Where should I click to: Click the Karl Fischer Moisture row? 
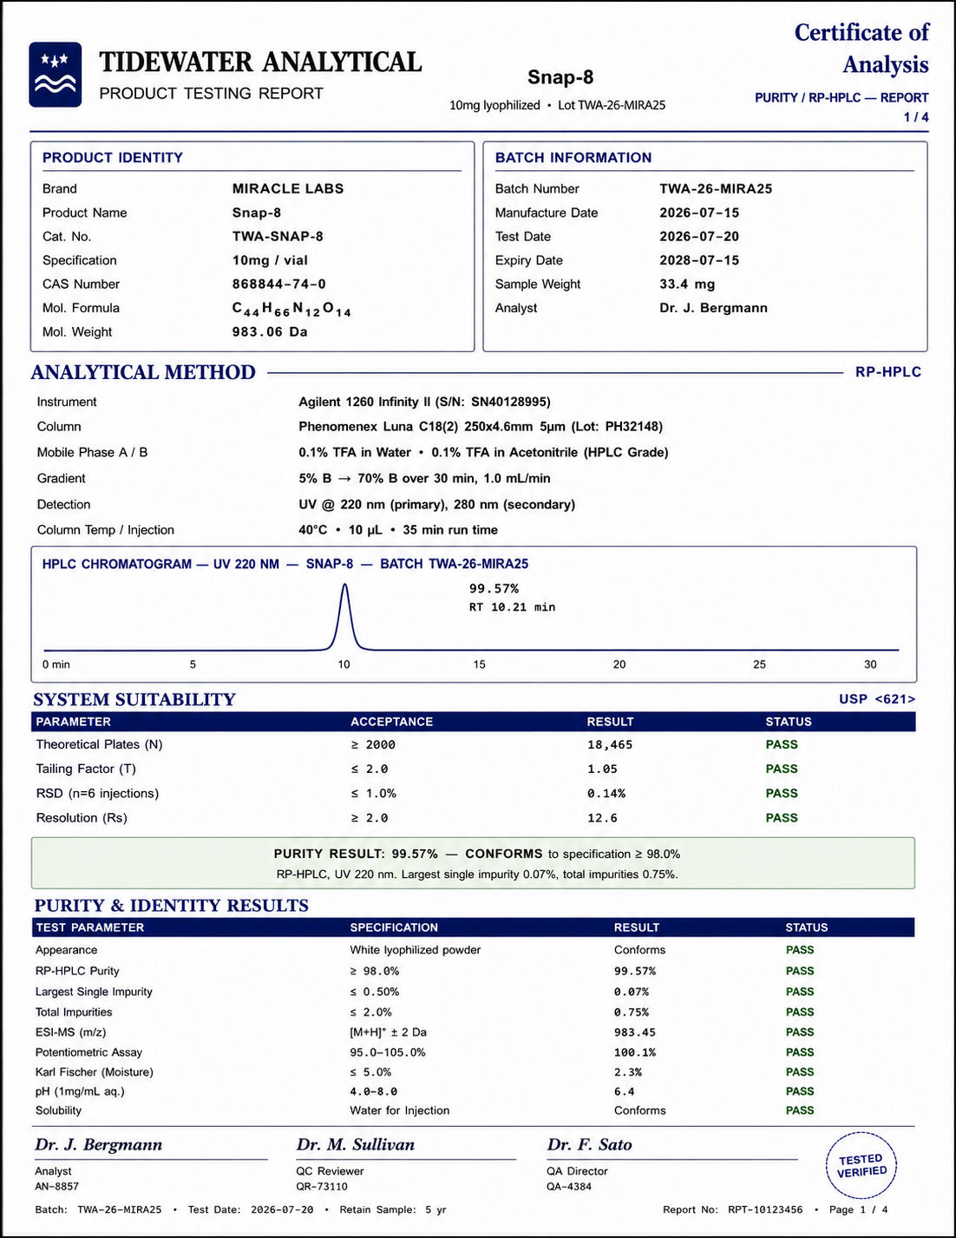474,1072
